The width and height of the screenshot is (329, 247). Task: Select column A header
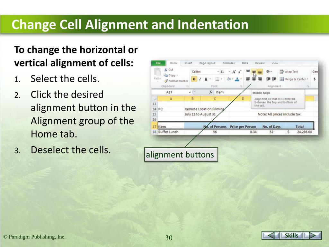click(x=171, y=99)
